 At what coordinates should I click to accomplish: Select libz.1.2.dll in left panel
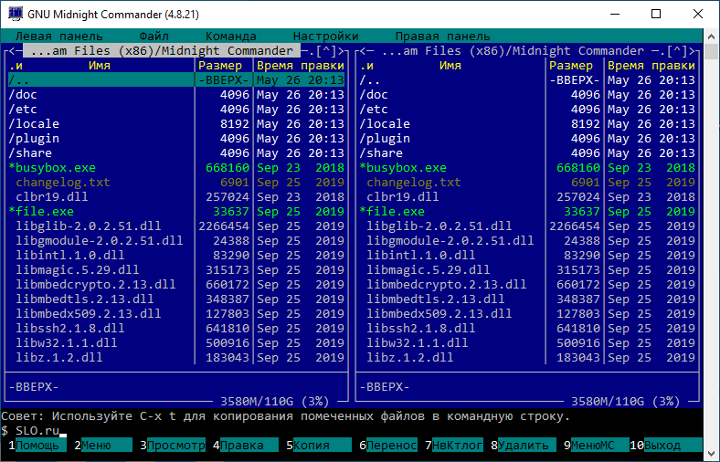click(x=176, y=358)
